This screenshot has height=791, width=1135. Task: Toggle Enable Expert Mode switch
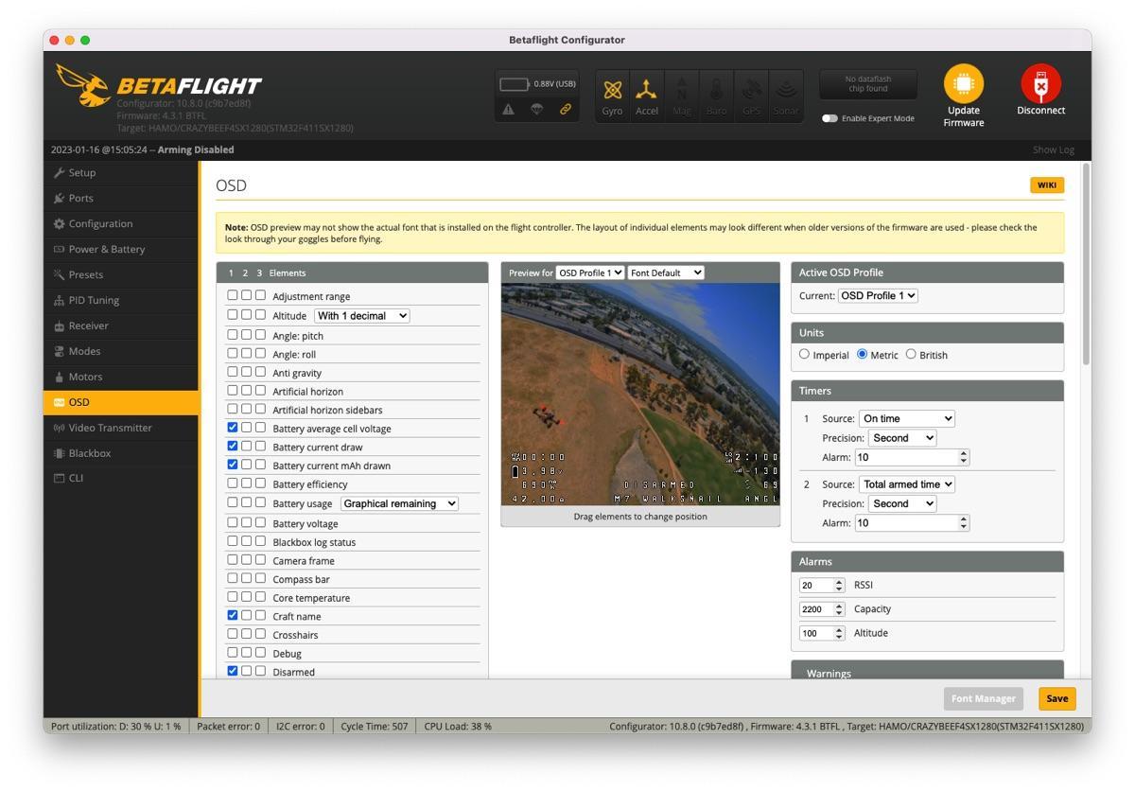click(829, 119)
